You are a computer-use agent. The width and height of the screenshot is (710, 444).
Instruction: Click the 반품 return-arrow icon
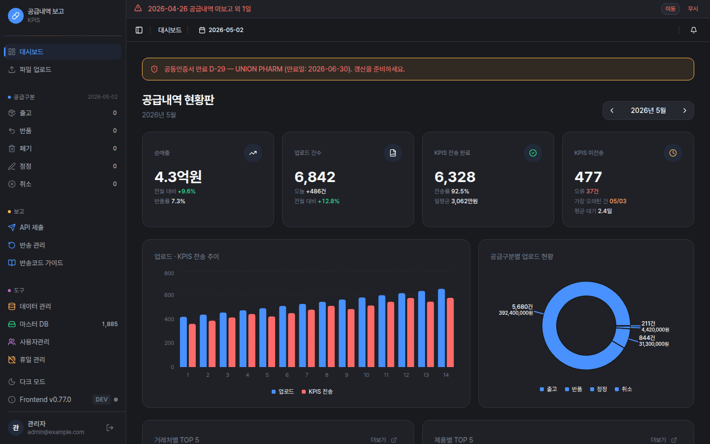tap(12, 131)
